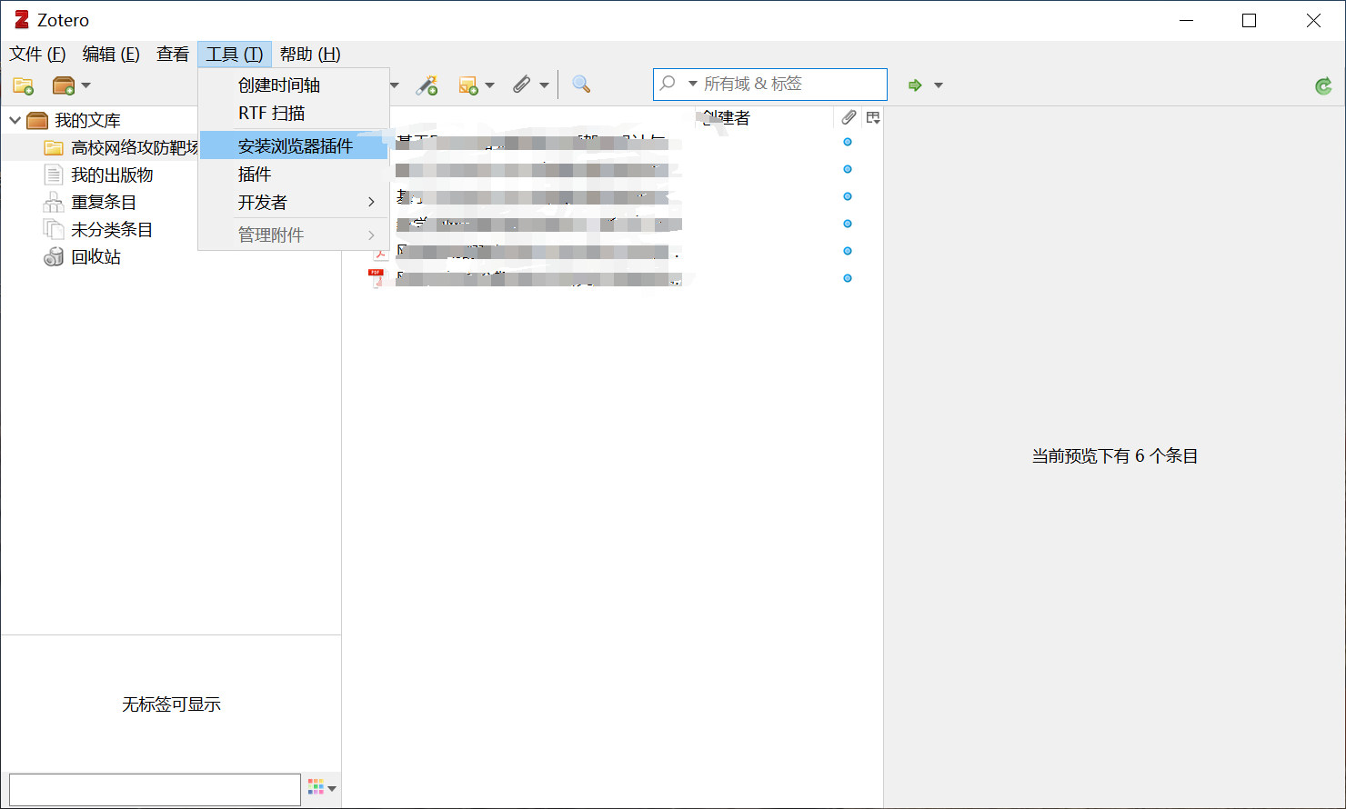Close the 工具 (T) menu
This screenshot has height=809, width=1346.
click(x=235, y=55)
